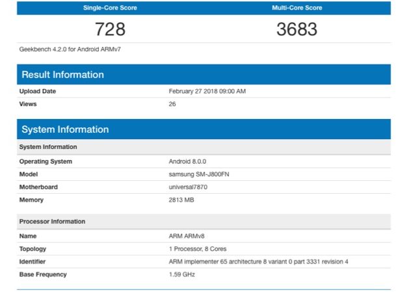Click the Result Information section header

pyautogui.click(x=62, y=74)
